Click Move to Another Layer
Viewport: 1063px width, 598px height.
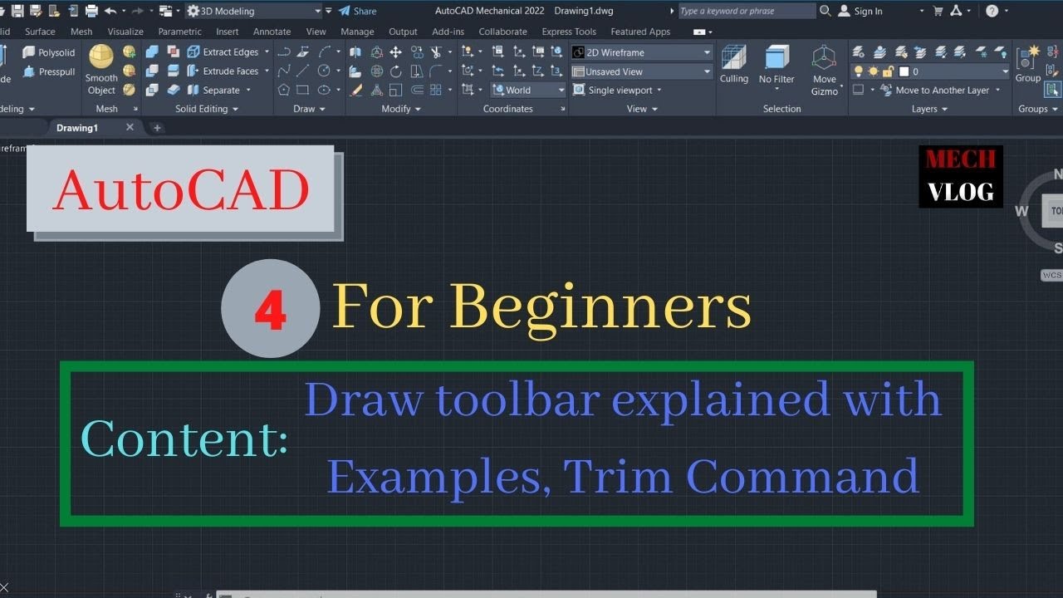(x=935, y=90)
